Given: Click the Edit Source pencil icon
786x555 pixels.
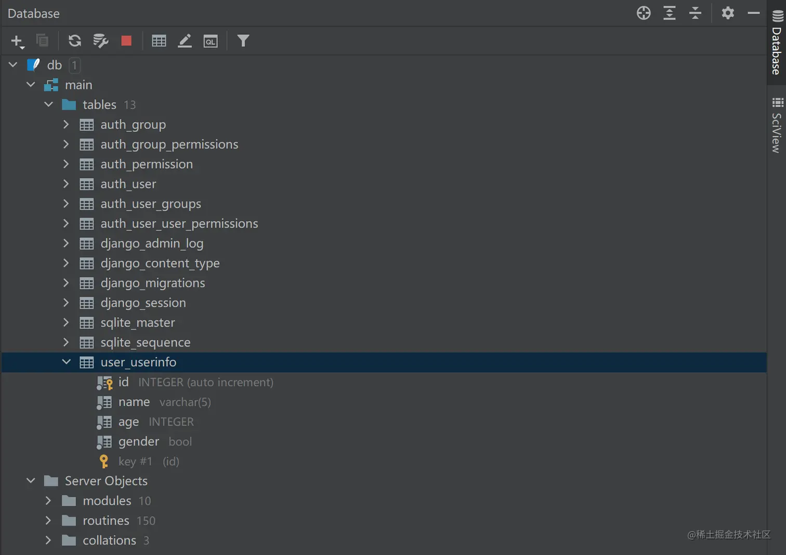Looking at the screenshot, I should [185, 40].
